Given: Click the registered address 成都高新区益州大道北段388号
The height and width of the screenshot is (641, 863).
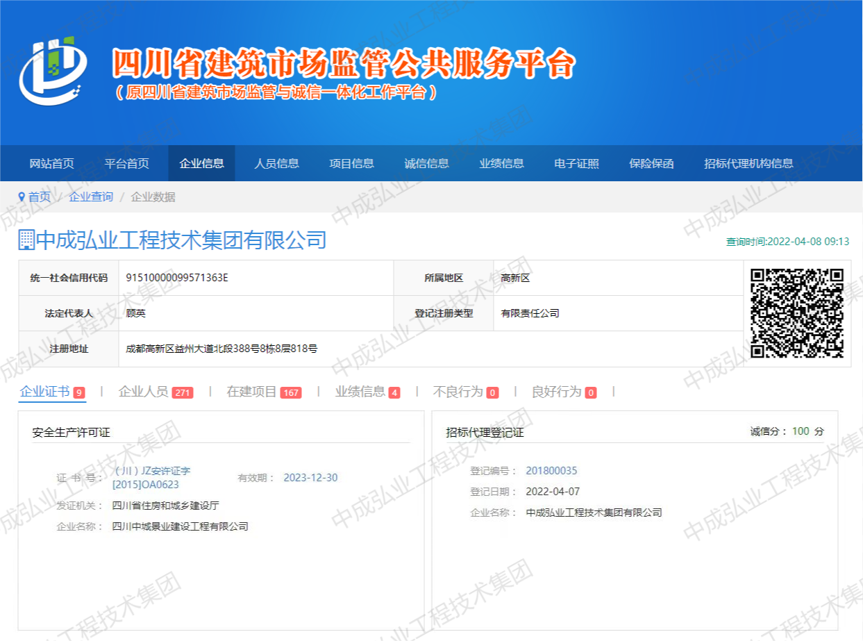Looking at the screenshot, I should click(221, 349).
